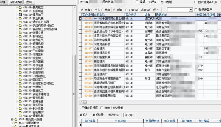The image size is (221, 127).
Task: Click tree panel scroll up arrow
Action: tap(74, 7)
